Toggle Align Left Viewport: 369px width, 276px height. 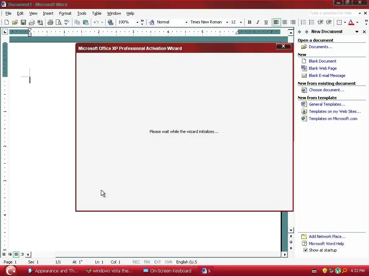click(276, 22)
